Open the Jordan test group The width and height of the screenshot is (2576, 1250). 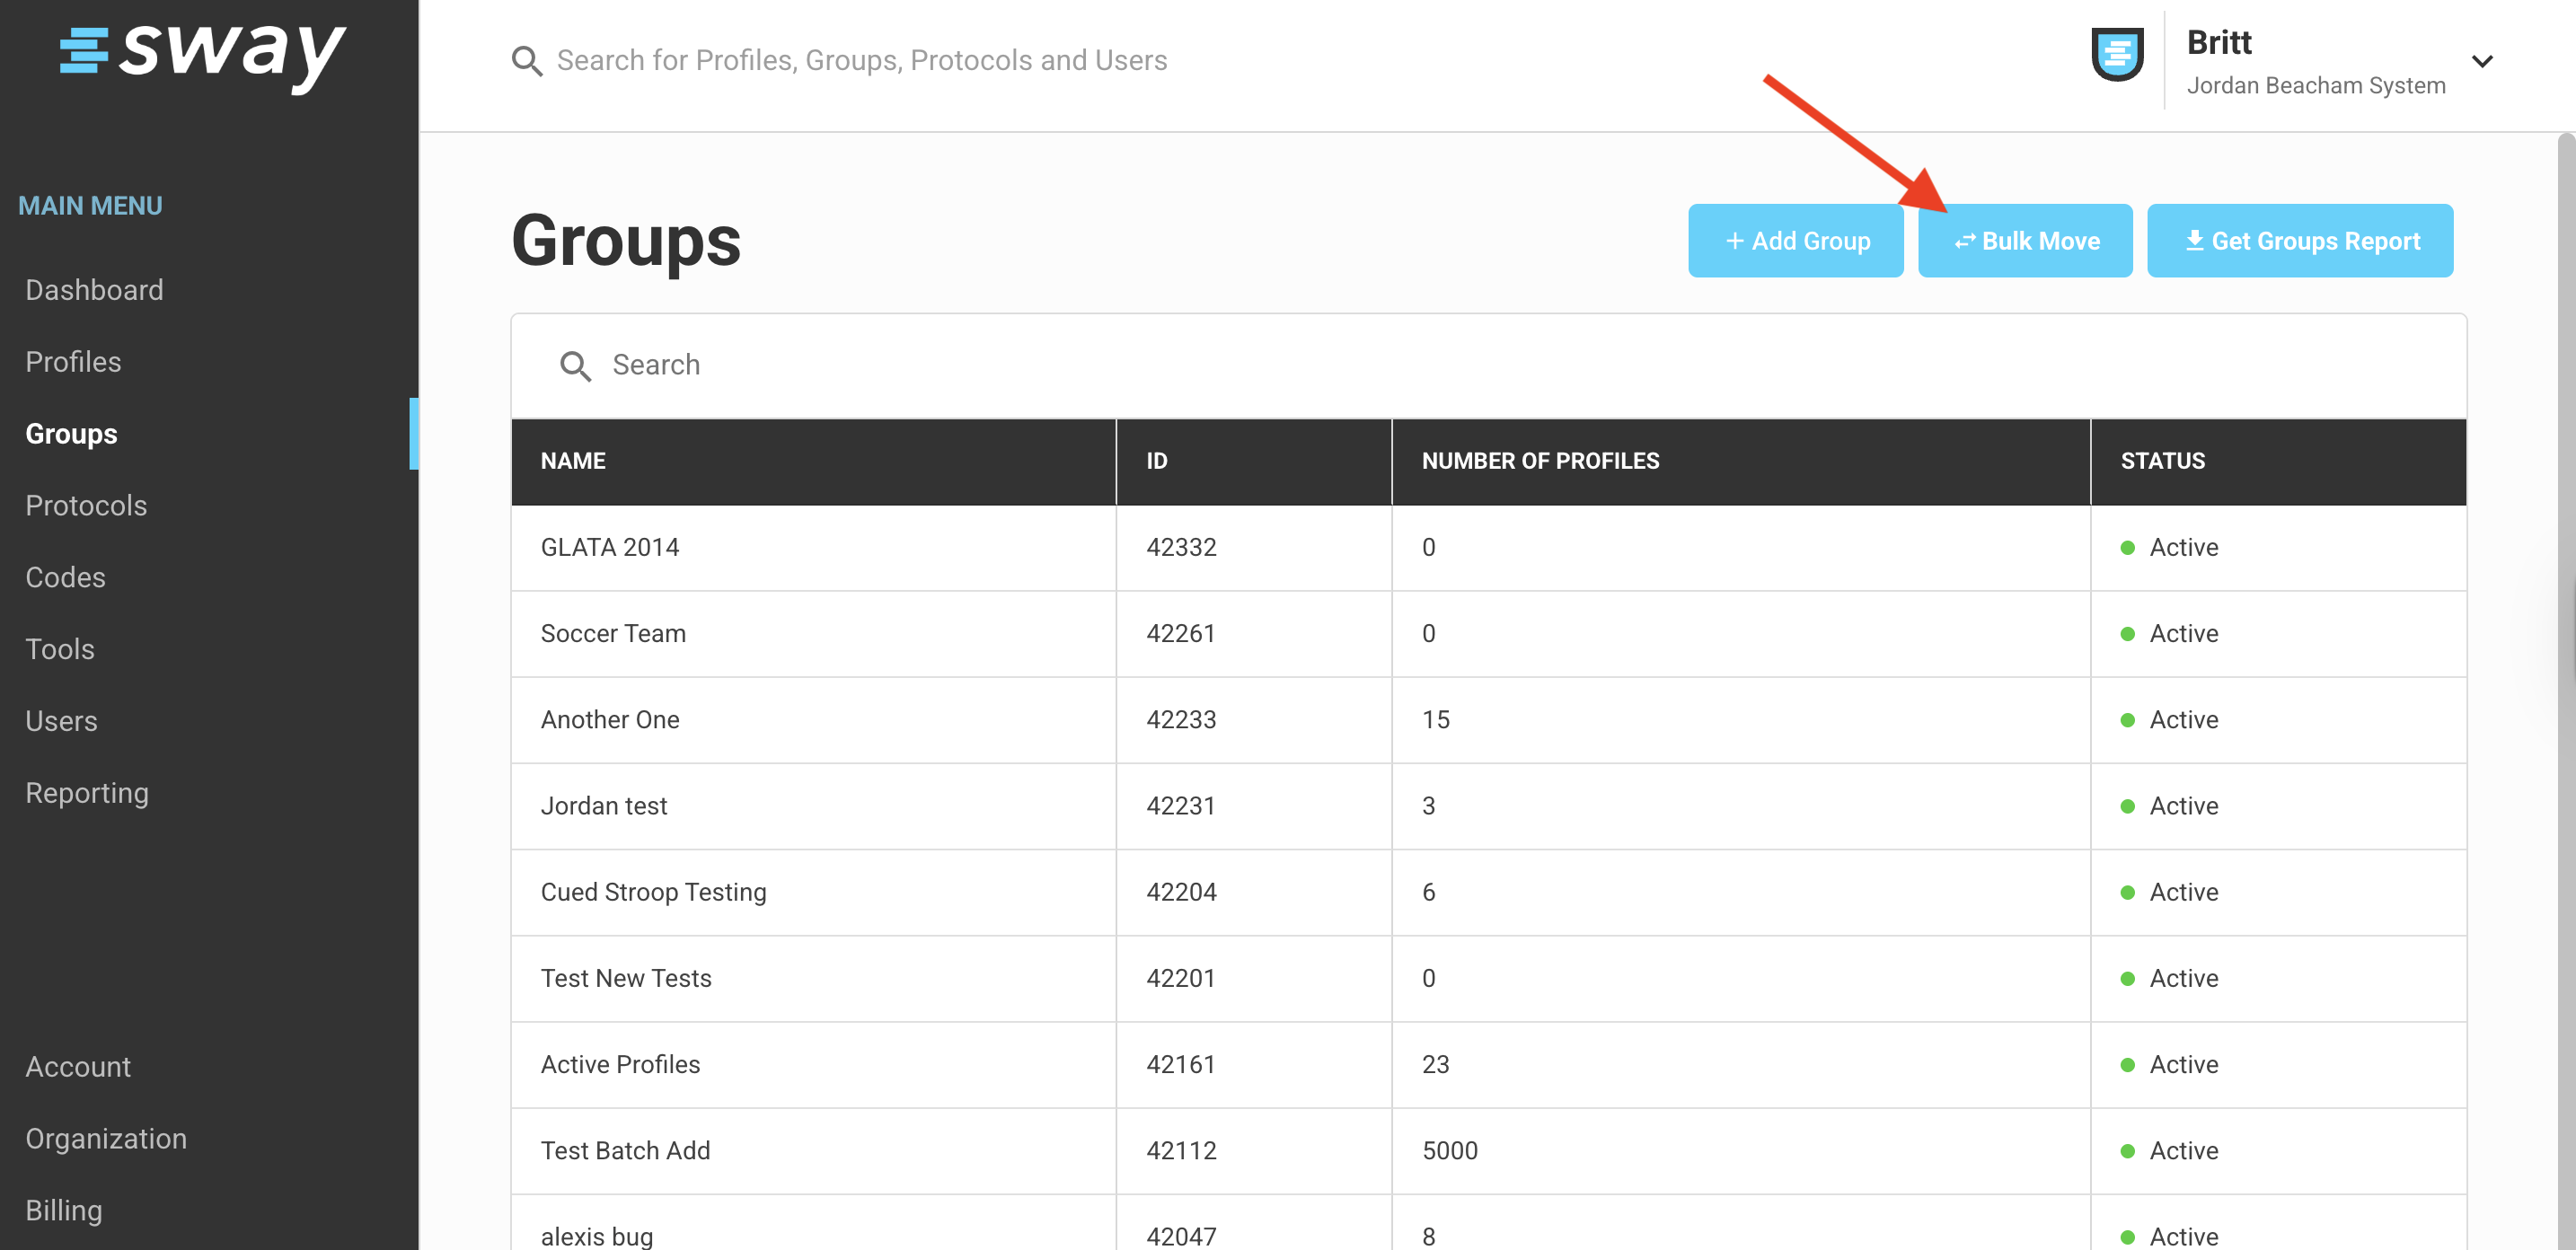pyautogui.click(x=604, y=806)
